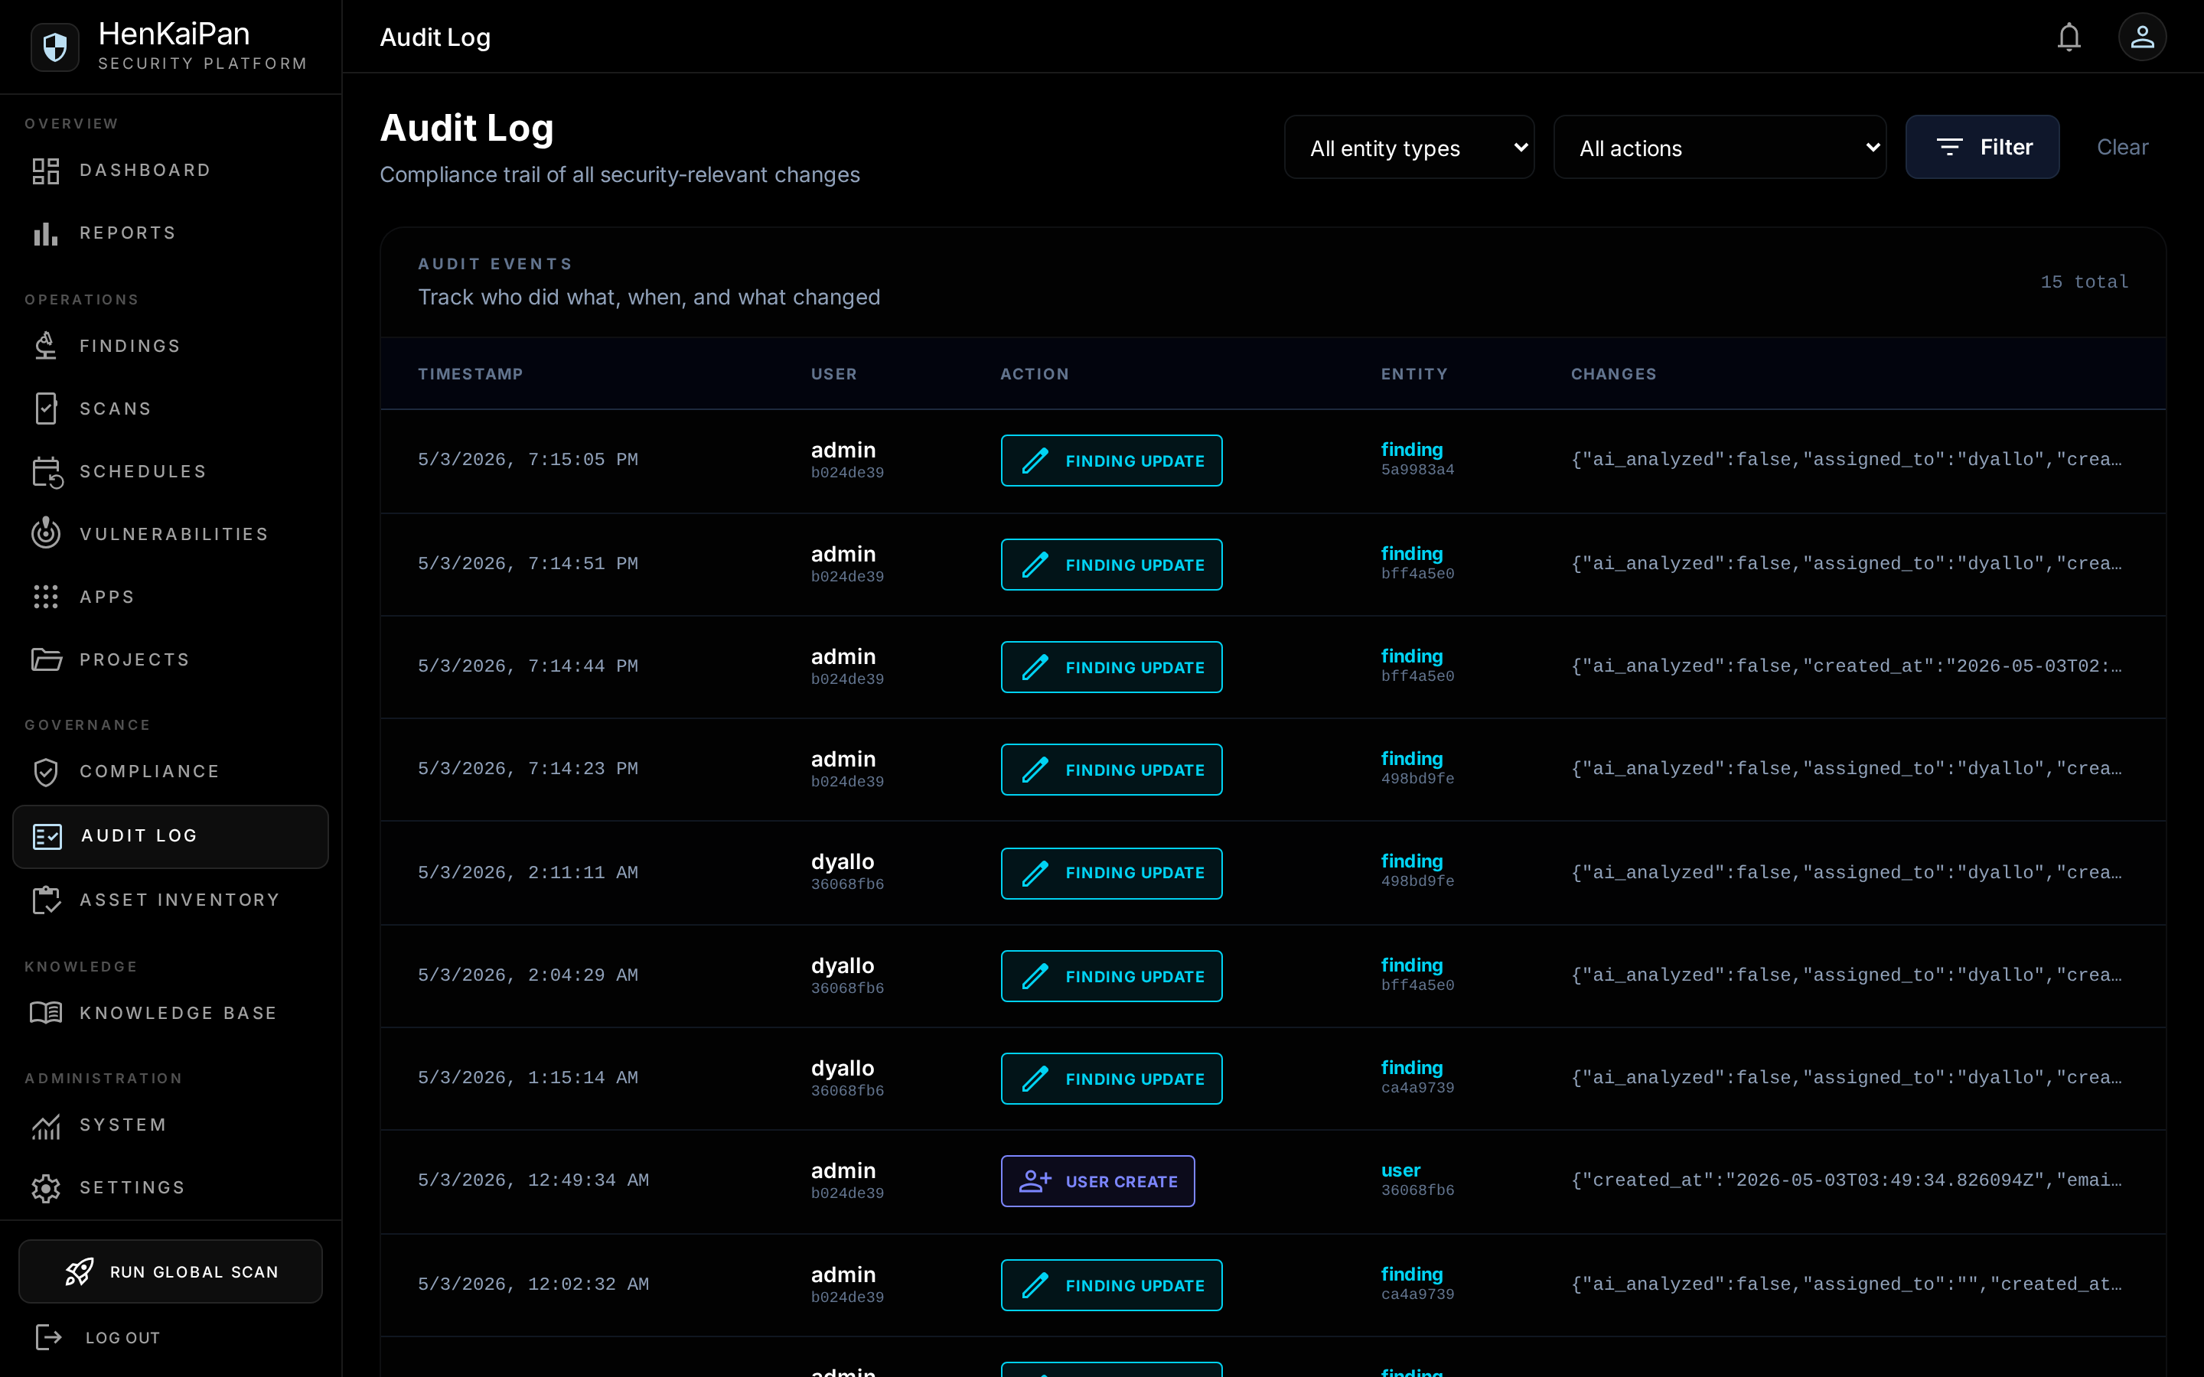The width and height of the screenshot is (2204, 1377).
Task: Click the add-user icon in User Create badge
Action: pyautogui.click(x=1035, y=1181)
